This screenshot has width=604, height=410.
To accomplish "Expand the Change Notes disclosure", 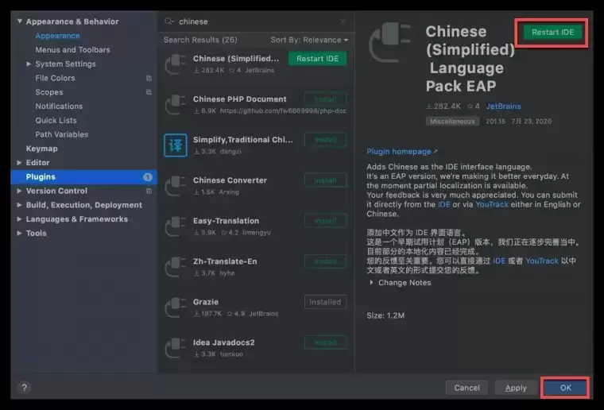I will 371,283.
